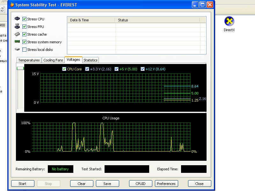Image resolution: width=255 pixels, height=191 pixels.
Task: Click the FPU chip icon beside Stress FPU
Action: tap(17, 26)
